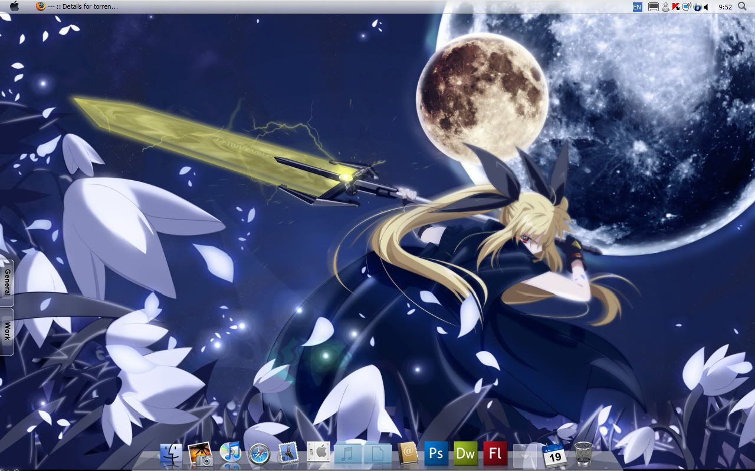Show the clock reading 9:52

coord(726,7)
